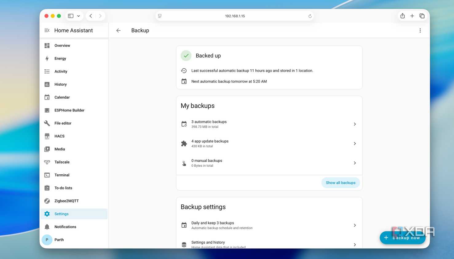
Task: Expand the 4 app update backups chevron
Action: (355, 144)
